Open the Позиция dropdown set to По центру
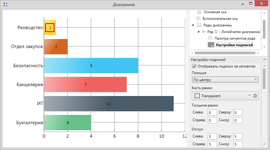 pyautogui.click(x=225, y=79)
